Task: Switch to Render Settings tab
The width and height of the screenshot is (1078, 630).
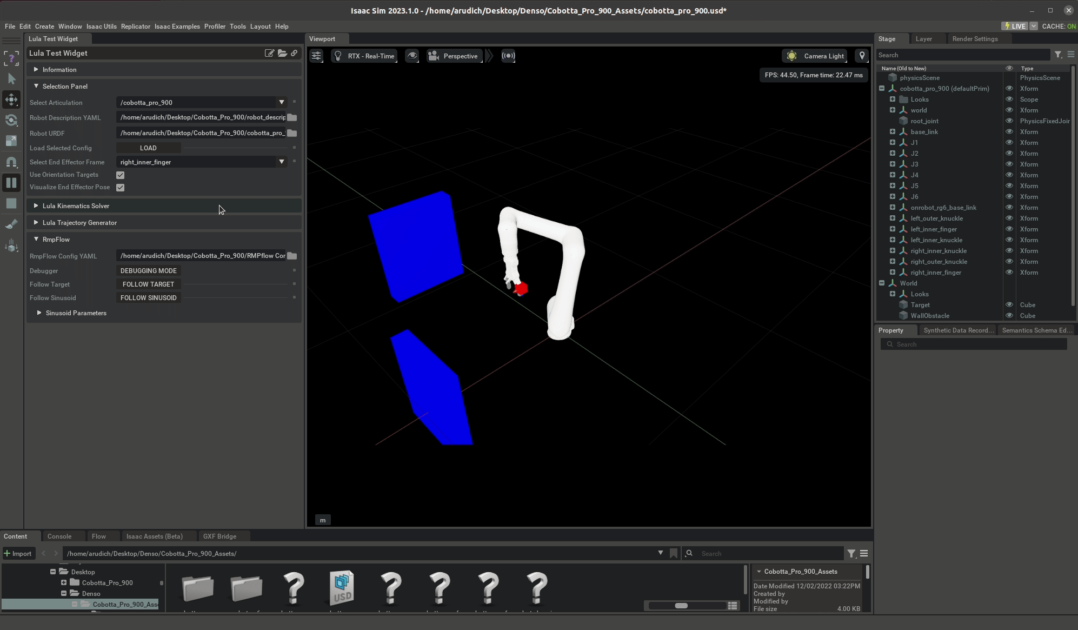Action: point(975,39)
